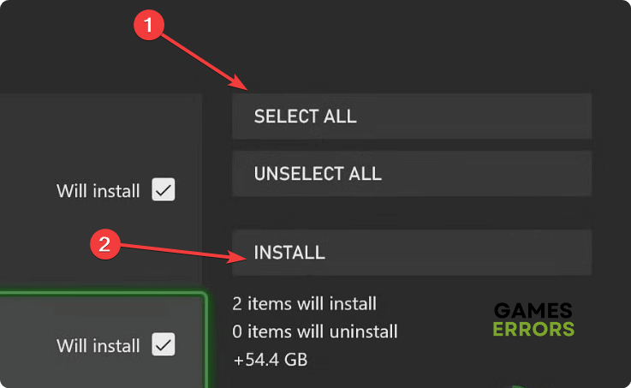Click the Will install label in highlighted row
Screen dimensions: 631x388
point(98,346)
